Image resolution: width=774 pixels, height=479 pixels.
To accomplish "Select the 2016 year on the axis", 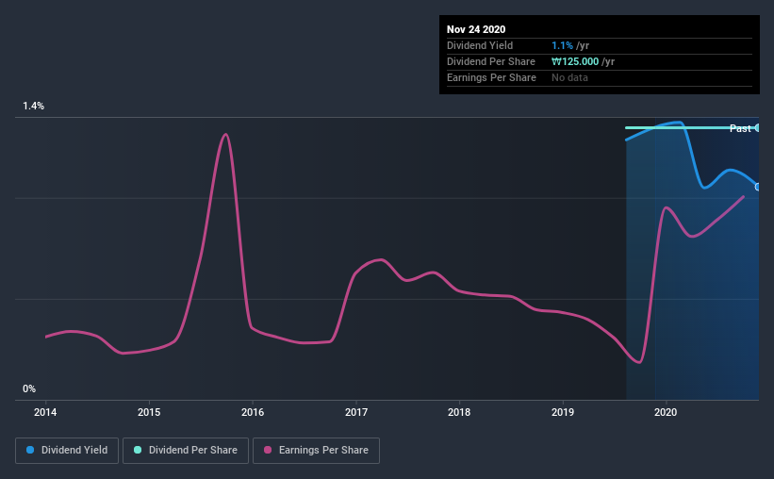I will (x=253, y=412).
